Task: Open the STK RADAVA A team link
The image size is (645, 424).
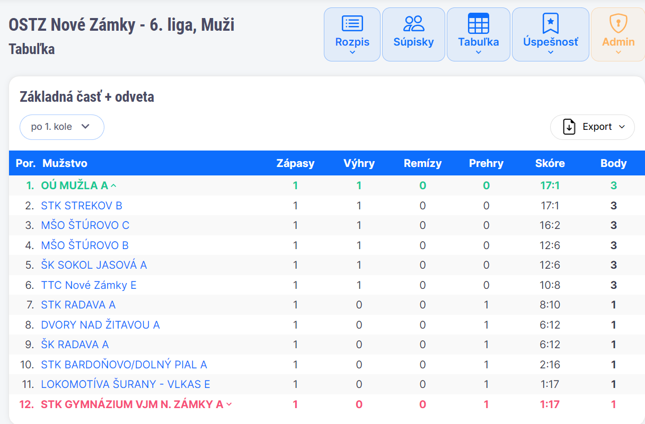Action: 78,305
